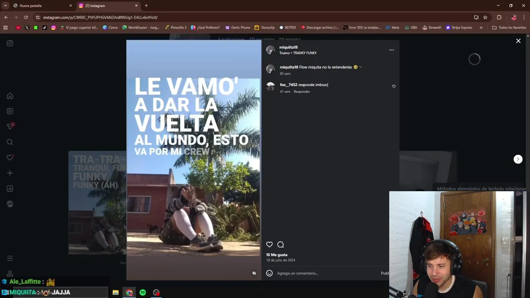Open the Instagram logo in the sidebar
Image resolution: width=530 pixels, height=298 pixels.
10,43
